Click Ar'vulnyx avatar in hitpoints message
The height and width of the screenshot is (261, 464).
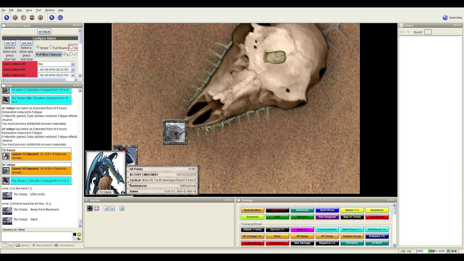pos(6,171)
